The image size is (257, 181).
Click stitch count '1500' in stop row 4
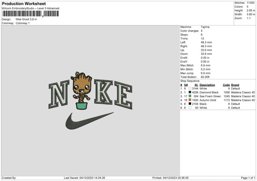[x=195, y=100]
